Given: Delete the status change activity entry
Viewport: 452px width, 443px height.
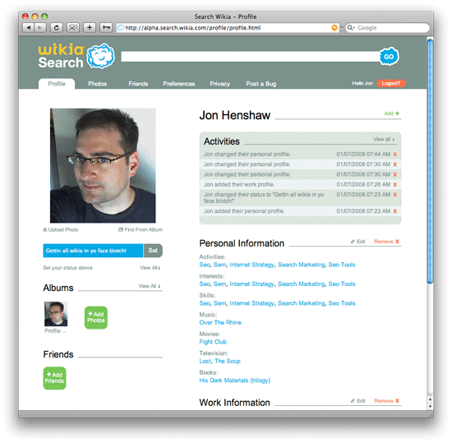Looking at the screenshot, I should tap(395, 195).
